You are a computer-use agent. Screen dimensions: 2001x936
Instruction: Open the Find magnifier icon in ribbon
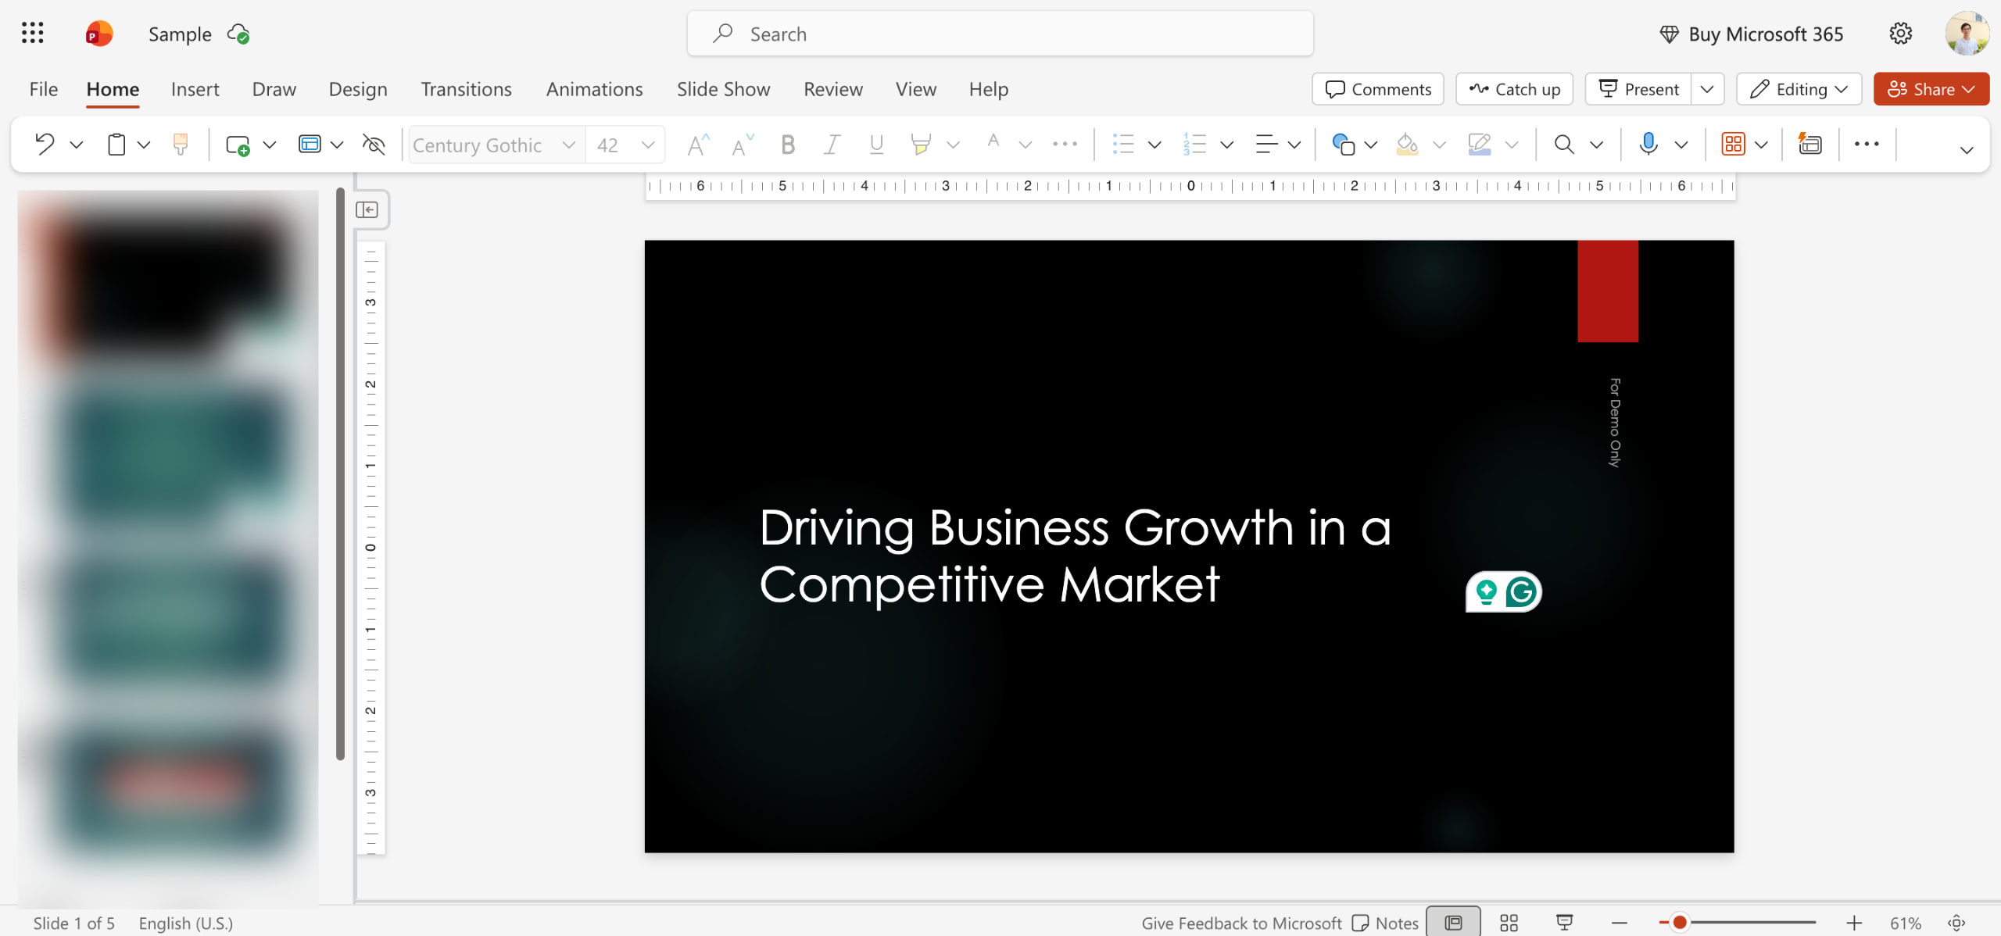tap(1564, 145)
